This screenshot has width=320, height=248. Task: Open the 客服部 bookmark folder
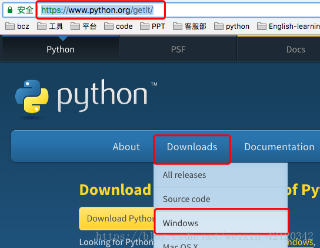point(189,27)
